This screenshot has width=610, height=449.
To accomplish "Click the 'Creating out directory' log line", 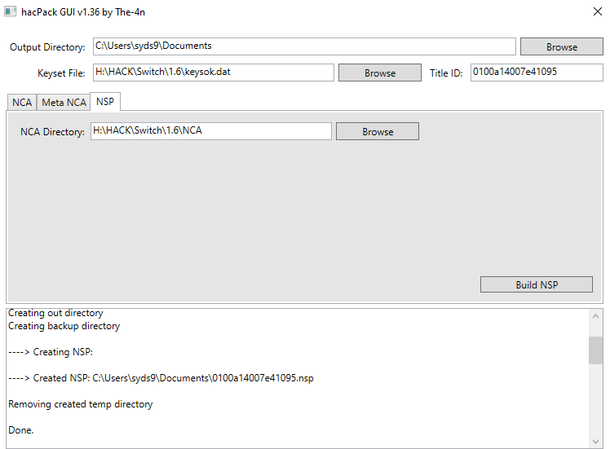I will point(55,313).
